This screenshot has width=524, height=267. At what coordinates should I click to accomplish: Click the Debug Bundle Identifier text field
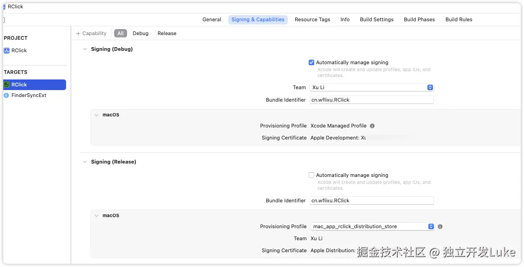372,100
